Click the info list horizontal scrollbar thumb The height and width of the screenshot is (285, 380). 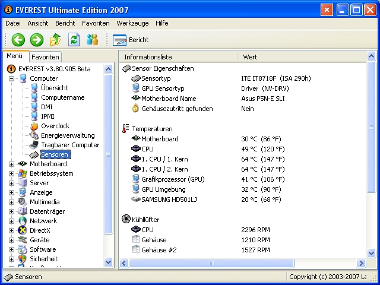click(x=212, y=263)
